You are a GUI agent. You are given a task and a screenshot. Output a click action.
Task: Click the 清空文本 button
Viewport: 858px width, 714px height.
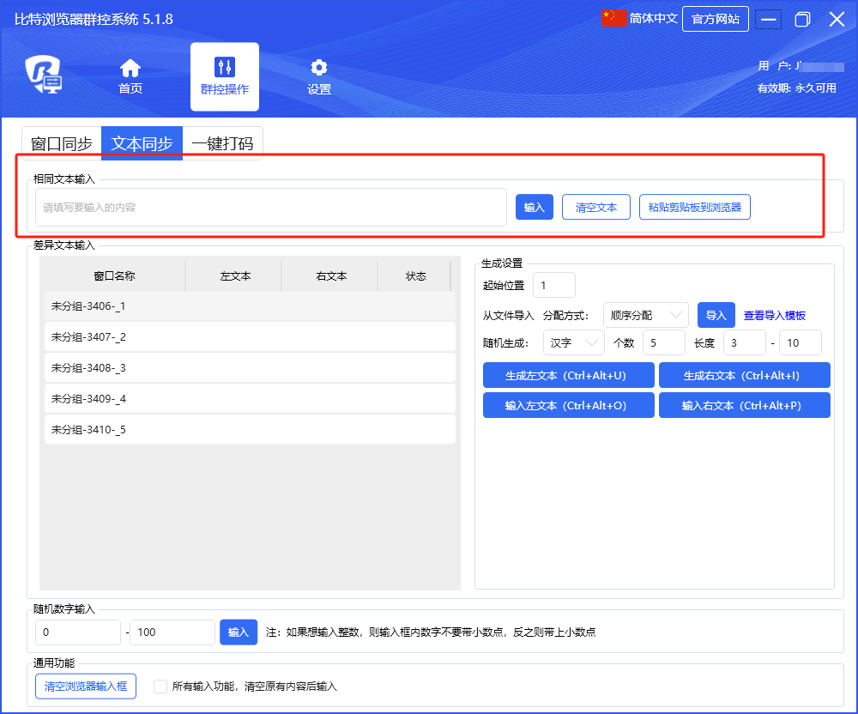(x=596, y=208)
